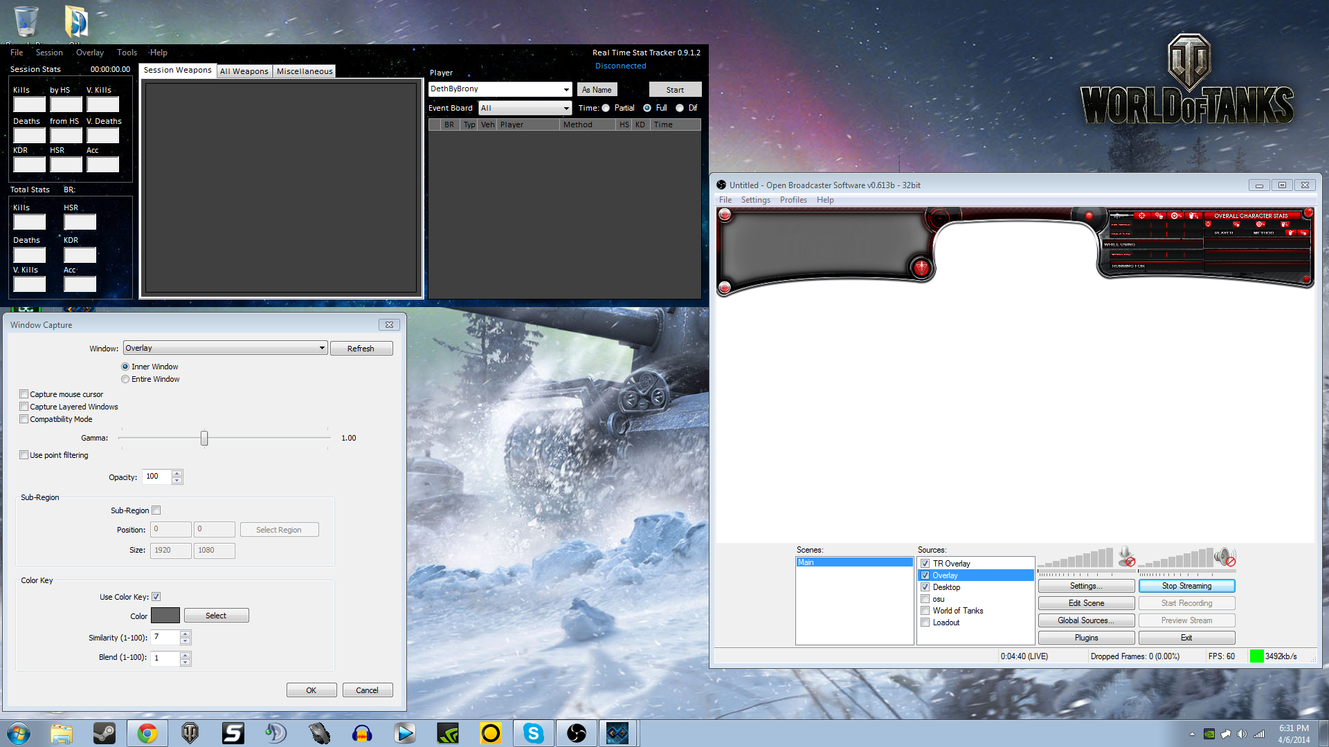Drag the Gamma slider in Window Capture
The height and width of the screenshot is (747, 1329).
pyautogui.click(x=204, y=439)
